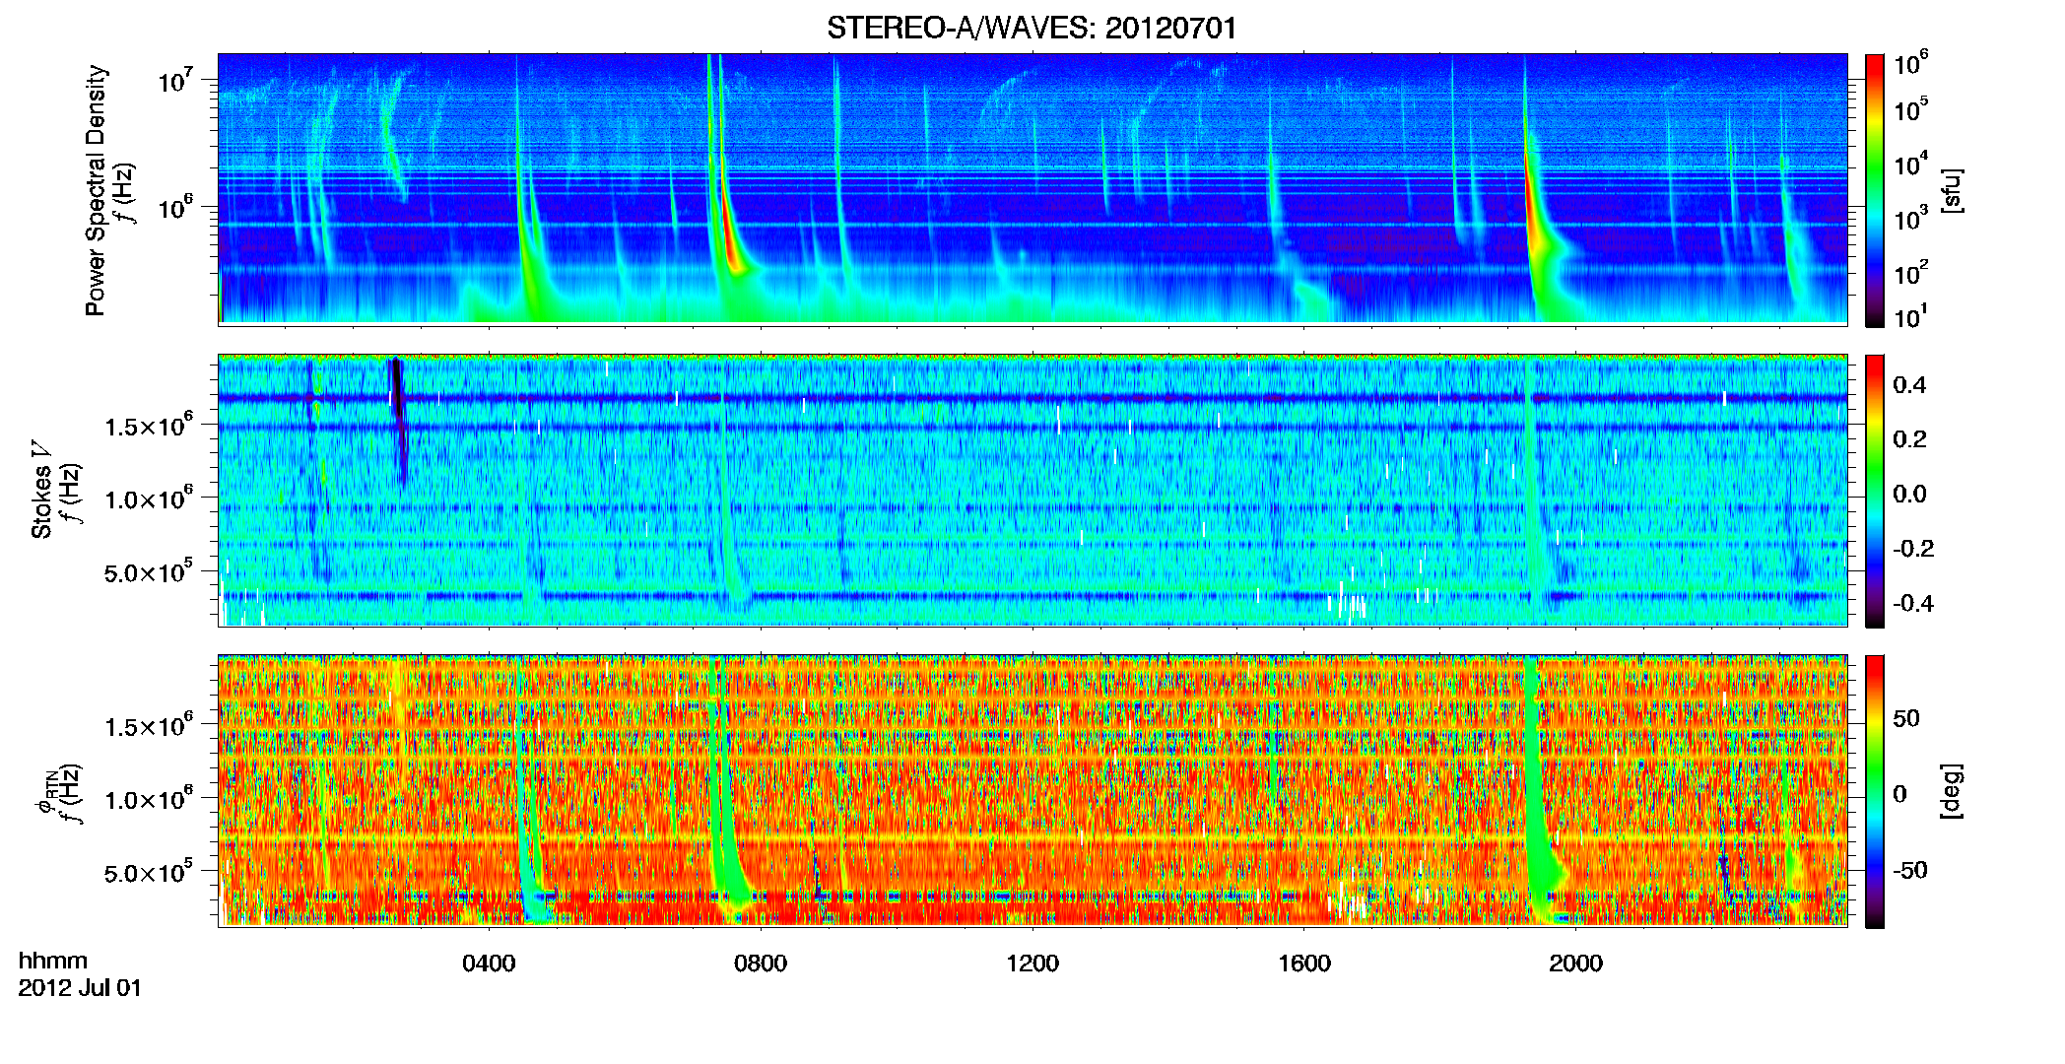2065x1064 pixels.
Task: Click the Stokes V axis label
Action: point(41,490)
